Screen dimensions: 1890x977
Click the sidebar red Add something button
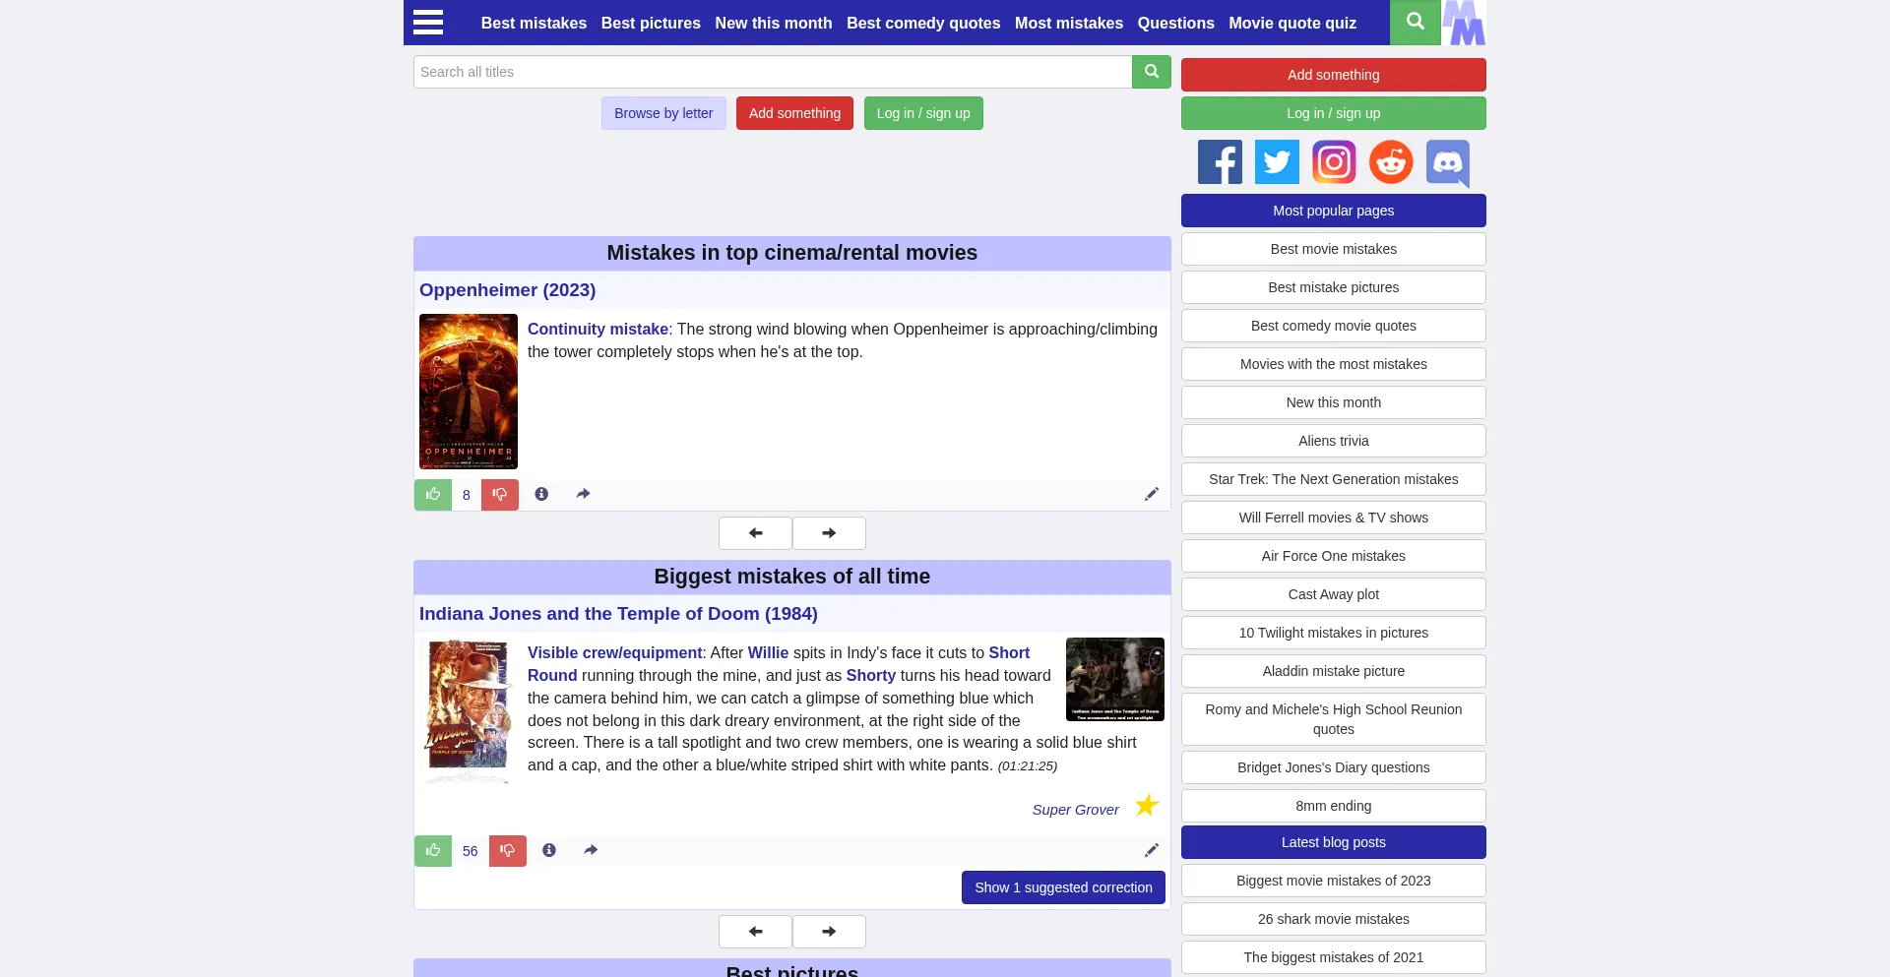1334,75
